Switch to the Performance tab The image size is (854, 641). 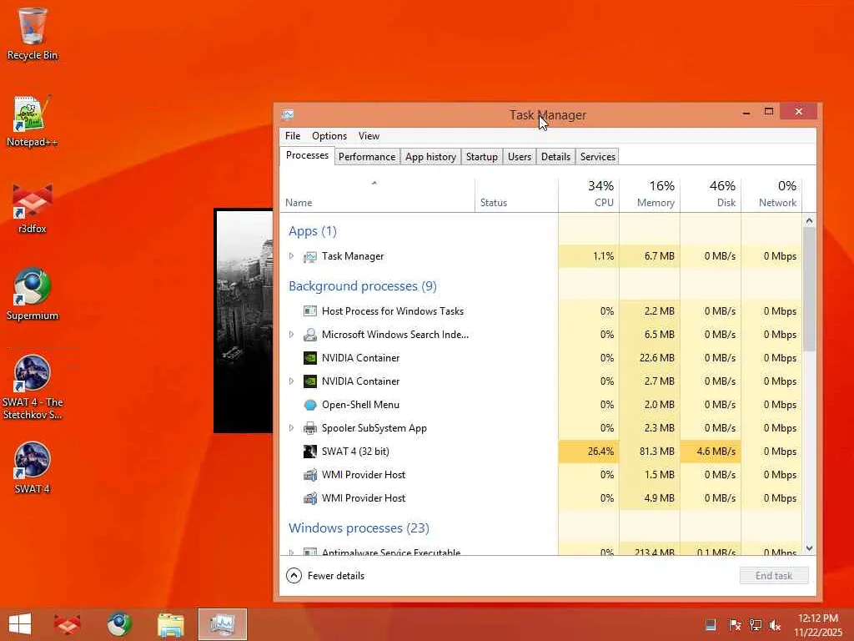click(367, 157)
